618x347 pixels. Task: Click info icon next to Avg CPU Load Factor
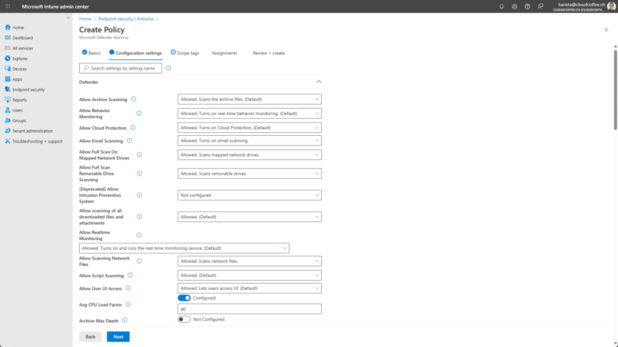(128, 305)
